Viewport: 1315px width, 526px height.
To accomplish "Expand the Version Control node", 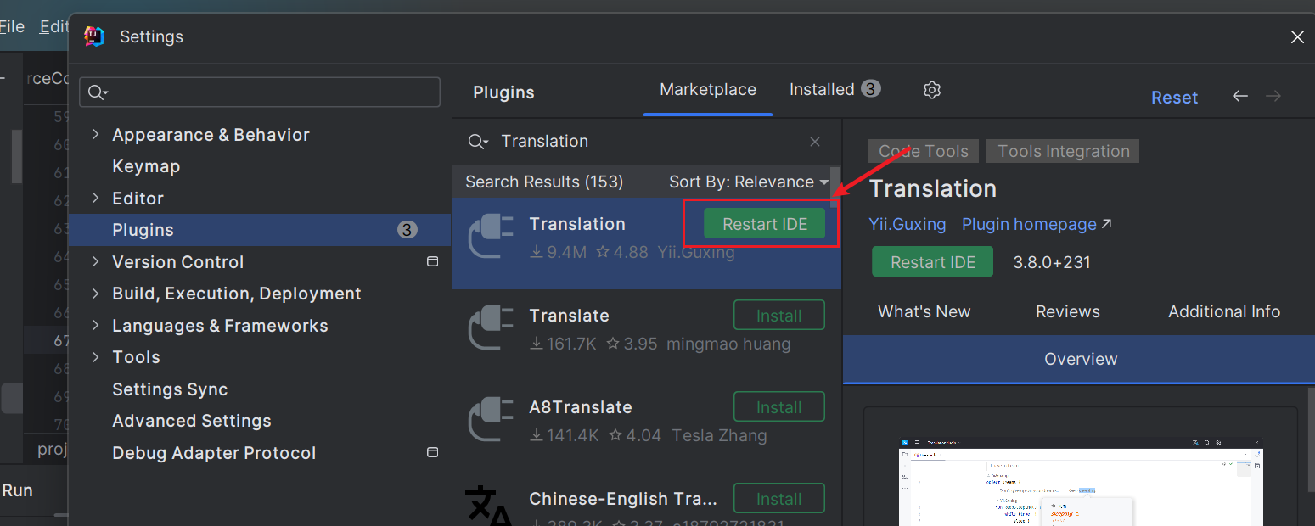I will [x=95, y=261].
